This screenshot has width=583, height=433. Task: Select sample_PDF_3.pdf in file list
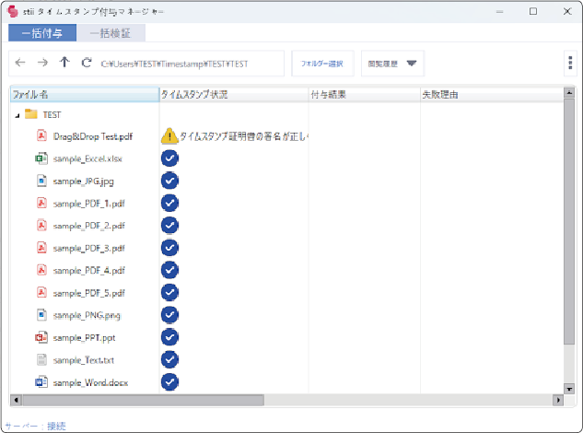(x=88, y=248)
